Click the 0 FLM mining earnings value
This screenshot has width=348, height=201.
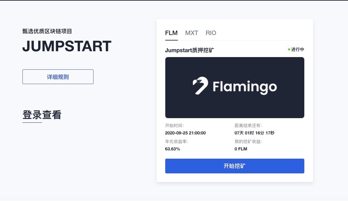[241, 149]
